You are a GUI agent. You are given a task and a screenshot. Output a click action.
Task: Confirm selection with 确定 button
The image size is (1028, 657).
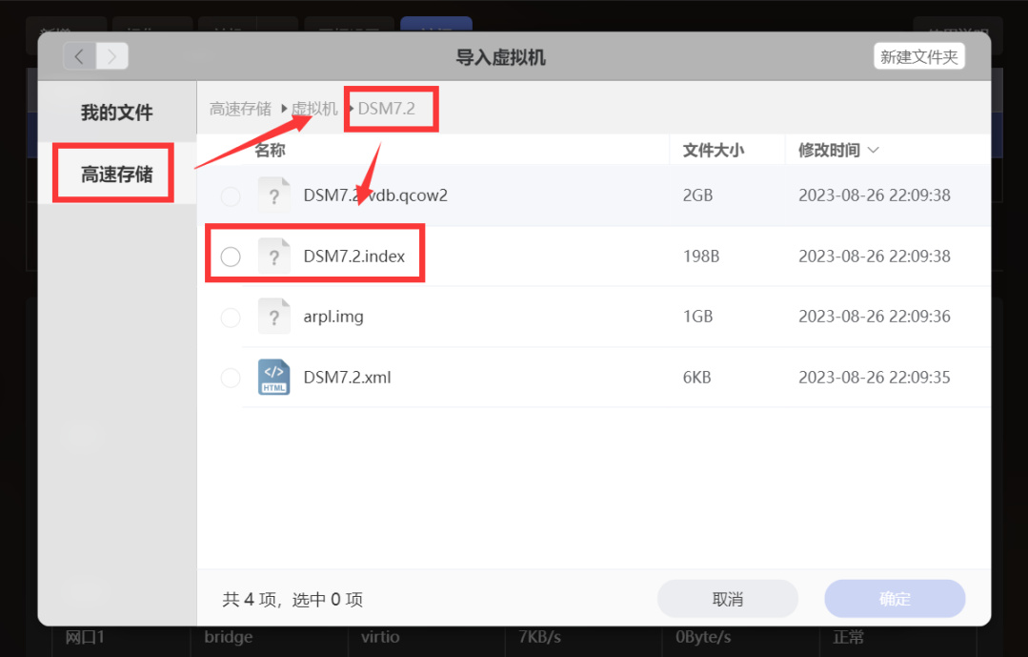[x=895, y=599]
